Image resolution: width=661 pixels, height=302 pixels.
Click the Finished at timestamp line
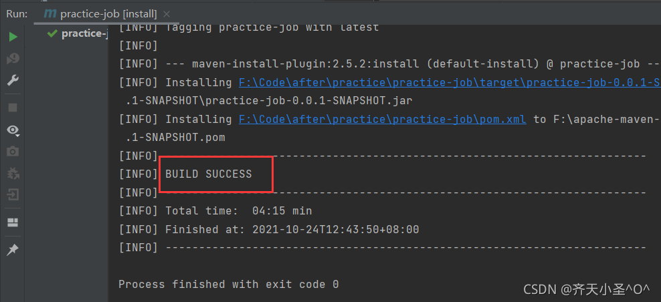click(292, 229)
